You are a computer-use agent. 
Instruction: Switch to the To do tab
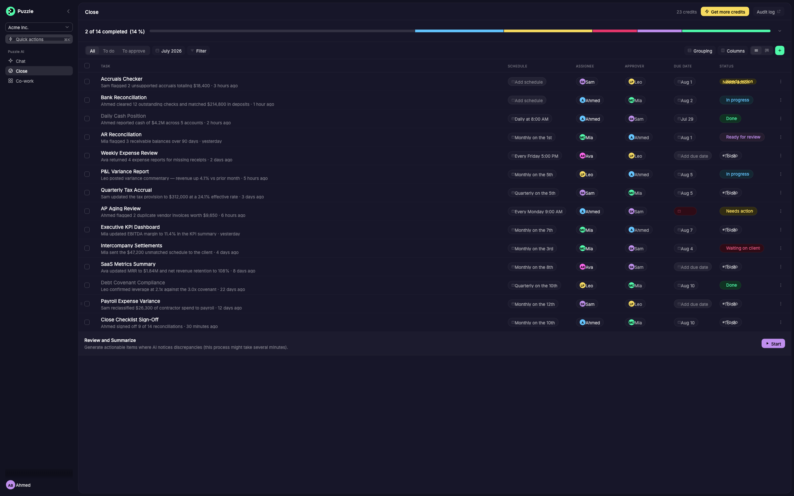[109, 51]
